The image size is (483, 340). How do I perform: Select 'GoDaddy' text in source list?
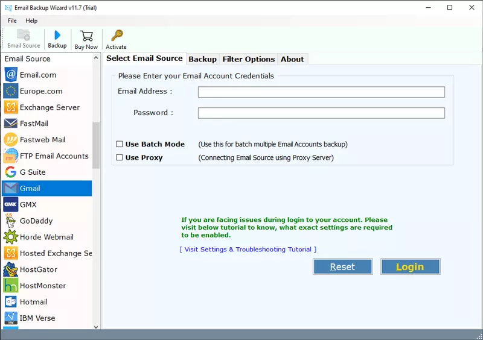[x=36, y=221]
